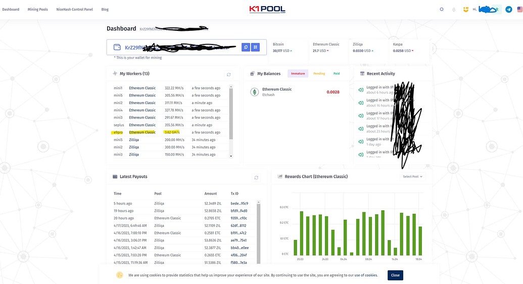
Task: Click the 0.2705 ETC payout amount
Action: pyautogui.click(x=212, y=218)
